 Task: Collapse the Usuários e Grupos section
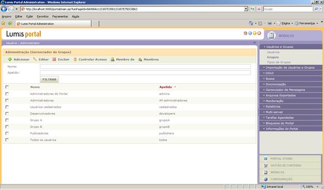click(291, 47)
